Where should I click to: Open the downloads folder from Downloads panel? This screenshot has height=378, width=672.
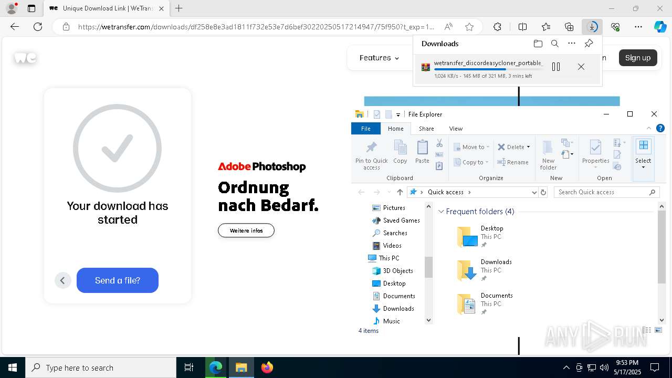[x=538, y=44]
